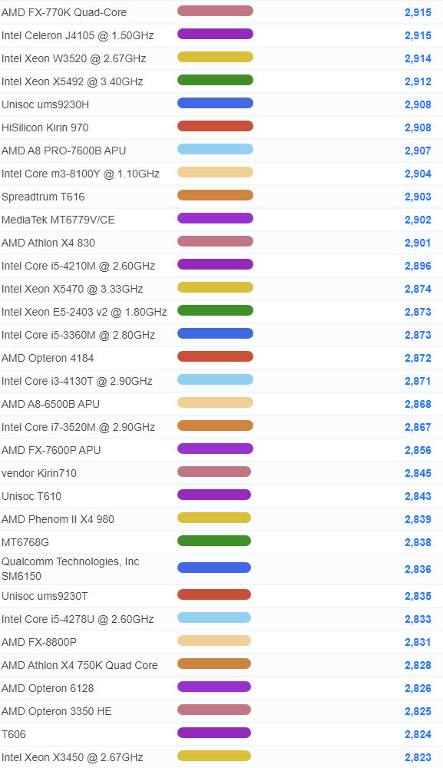Click score 2,914 for Xeon W3520
This screenshot has width=443, height=768.
(418, 58)
